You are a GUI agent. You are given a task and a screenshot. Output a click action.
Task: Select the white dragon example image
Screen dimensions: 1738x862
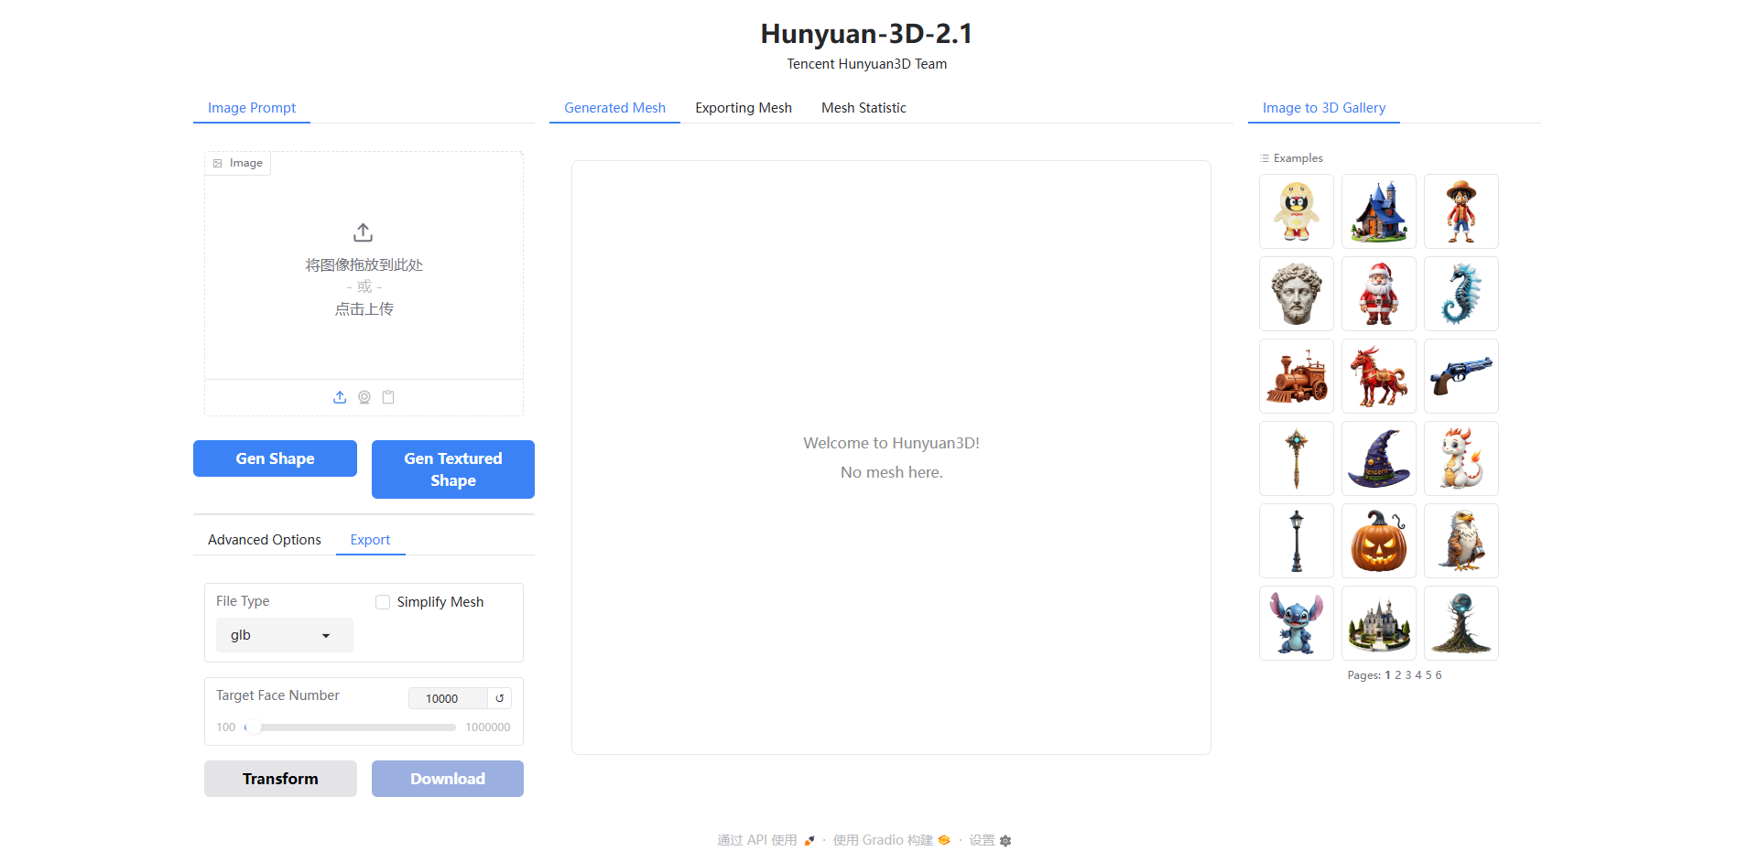(x=1461, y=458)
